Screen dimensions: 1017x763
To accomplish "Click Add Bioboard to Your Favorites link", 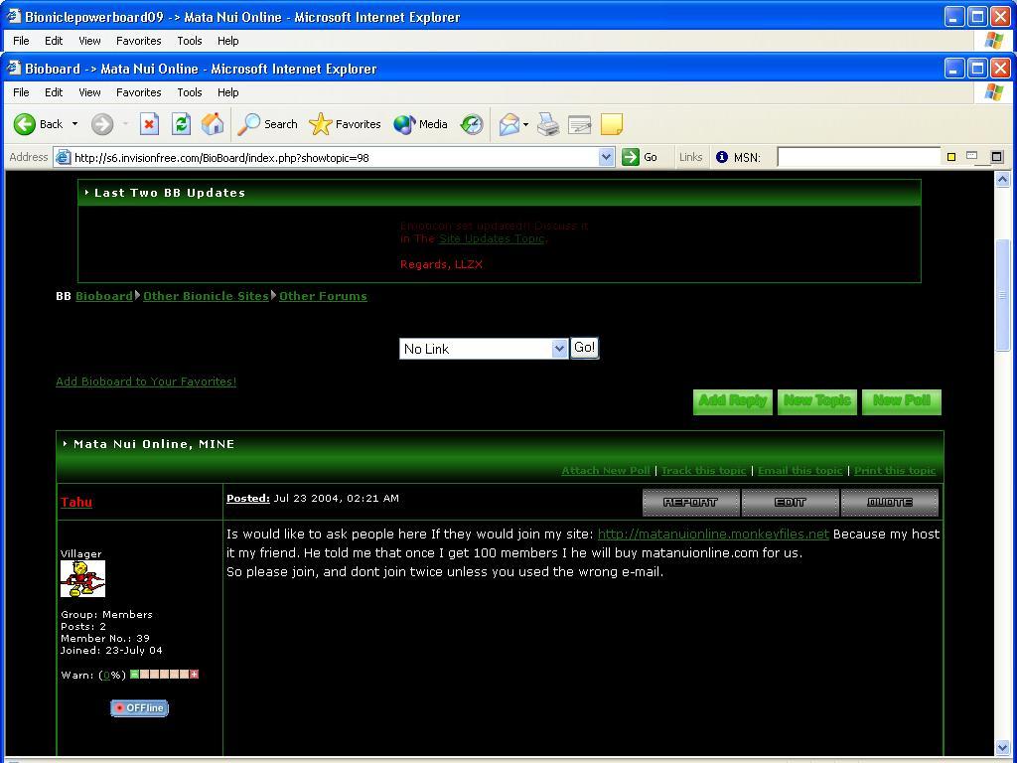I will 146,381.
